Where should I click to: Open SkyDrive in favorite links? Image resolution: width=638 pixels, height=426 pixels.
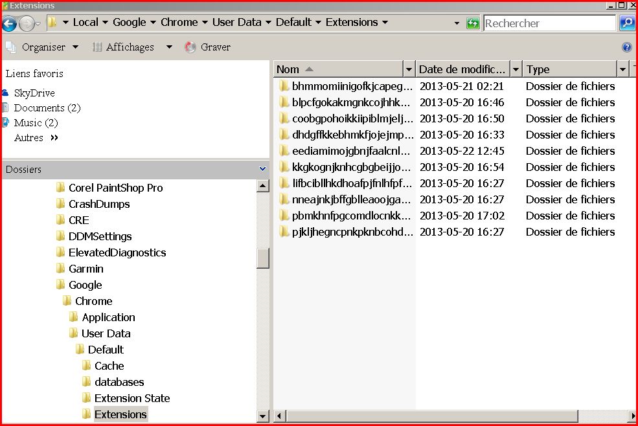pos(34,93)
